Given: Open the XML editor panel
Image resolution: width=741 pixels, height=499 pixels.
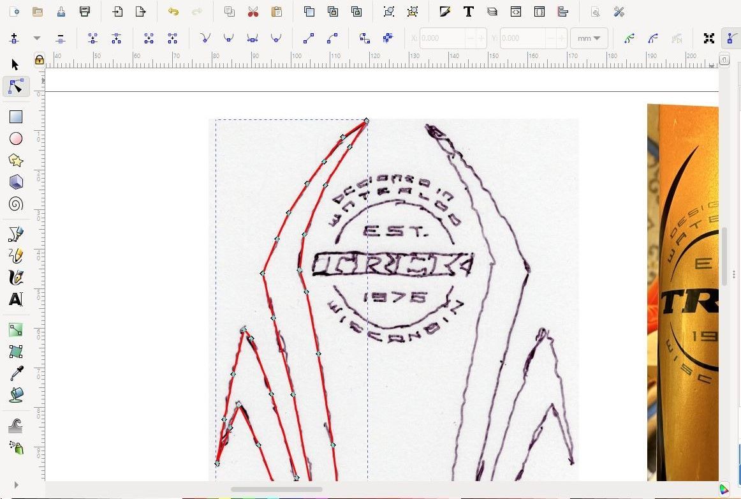Looking at the screenshot, I should 515,11.
